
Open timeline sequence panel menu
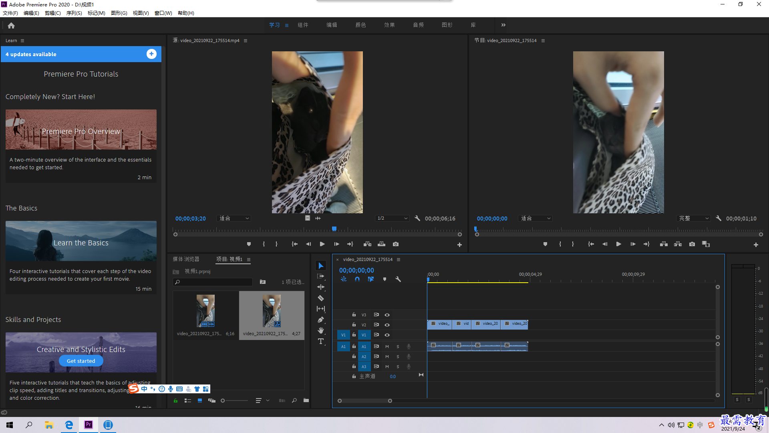click(399, 259)
